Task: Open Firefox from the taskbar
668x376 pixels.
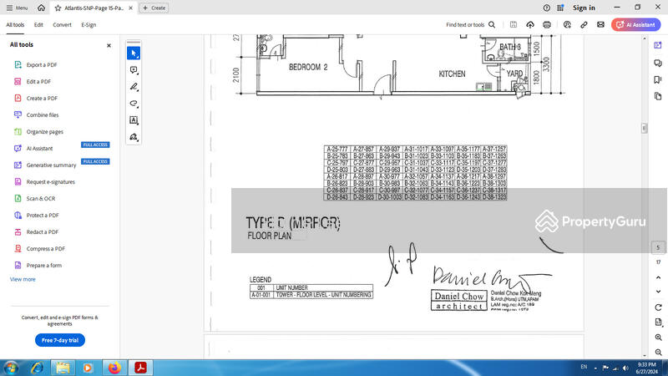Action: (114, 368)
